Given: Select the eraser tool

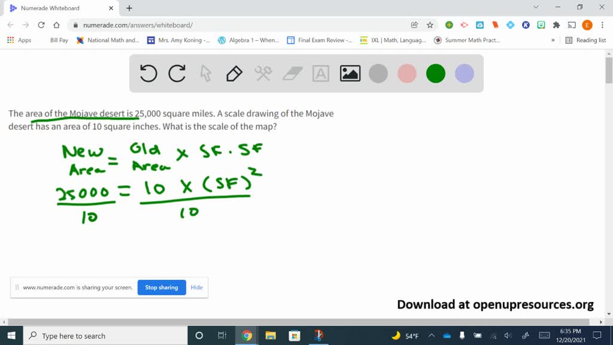Looking at the screenshot, I should point(292,74).
